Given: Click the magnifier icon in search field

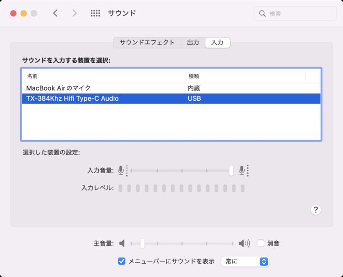Looking at the screenshot, I should coord(263,14).
